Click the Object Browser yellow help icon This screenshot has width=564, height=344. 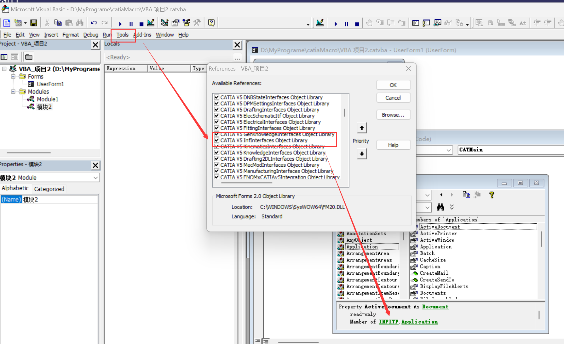point(492,195)
